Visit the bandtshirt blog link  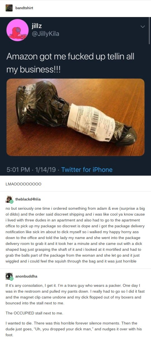click(24, 8)
